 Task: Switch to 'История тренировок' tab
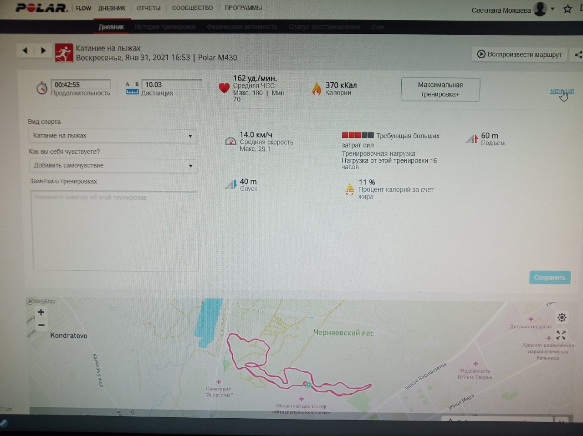coord(165,27)
